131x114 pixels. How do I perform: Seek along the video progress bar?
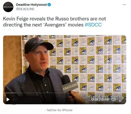click(x=65, y=93)
